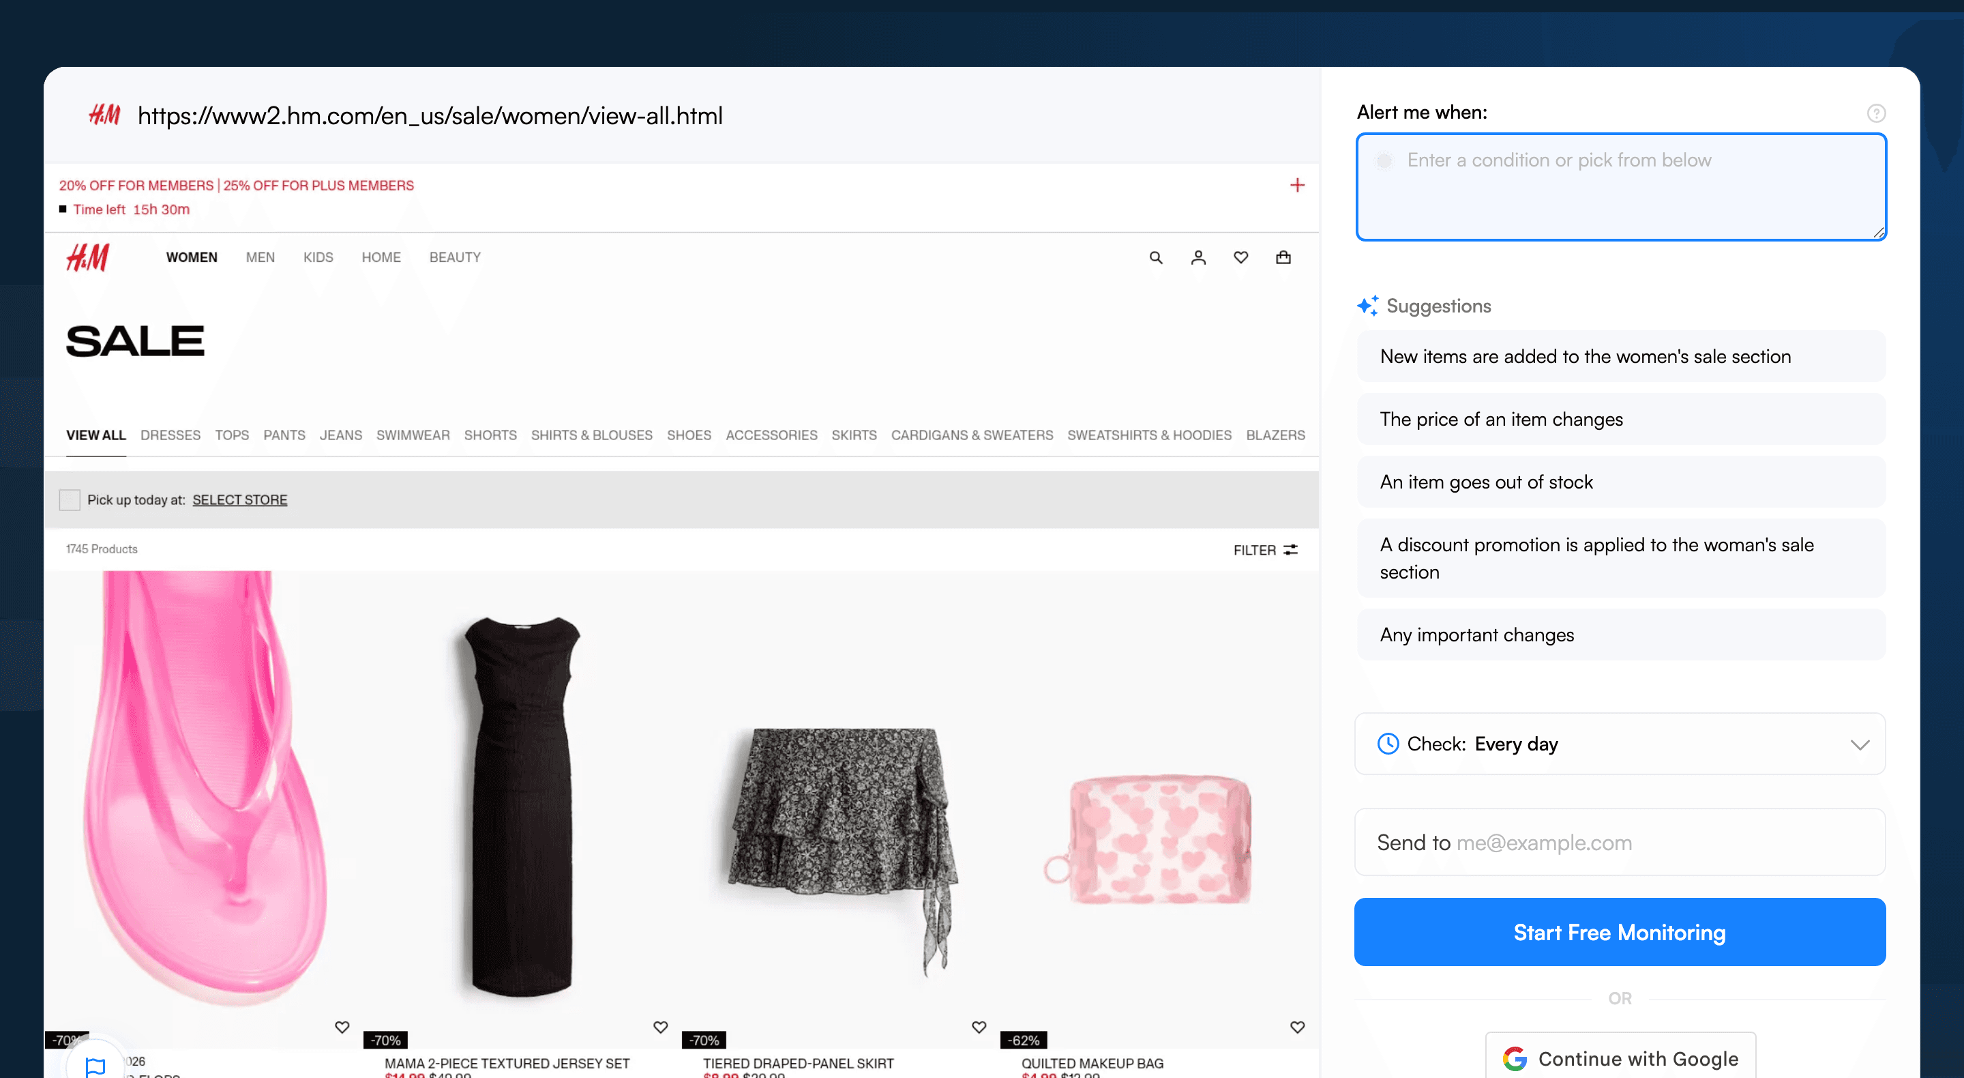Tick the Pick up today checkbox
This screenshot has width=1964, height=1078.
(x=70, y=499)
